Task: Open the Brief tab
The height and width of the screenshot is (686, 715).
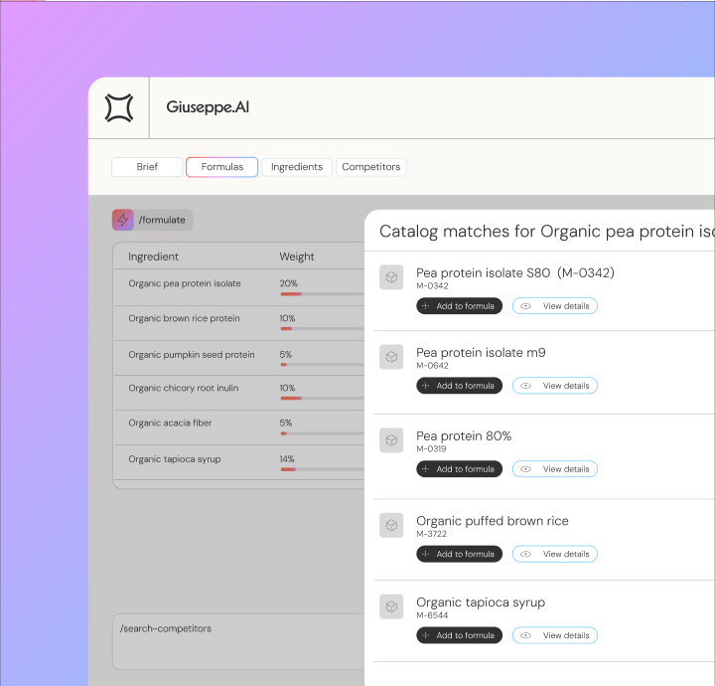Action: [x=147, y=167]
